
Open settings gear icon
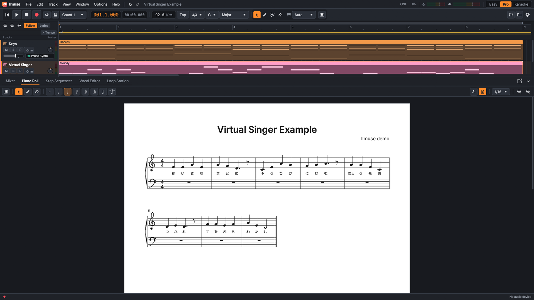[x=528, y=15]
